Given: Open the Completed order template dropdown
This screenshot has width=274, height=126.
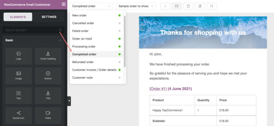Looking at the screenshot, I should tap(91, 6).
